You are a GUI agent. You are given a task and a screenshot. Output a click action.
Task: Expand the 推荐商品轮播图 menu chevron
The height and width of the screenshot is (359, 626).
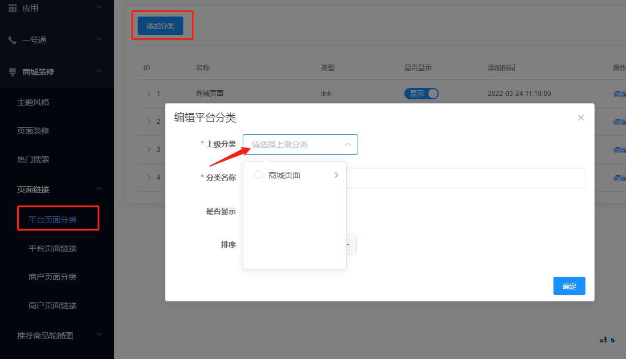[99, 334]
